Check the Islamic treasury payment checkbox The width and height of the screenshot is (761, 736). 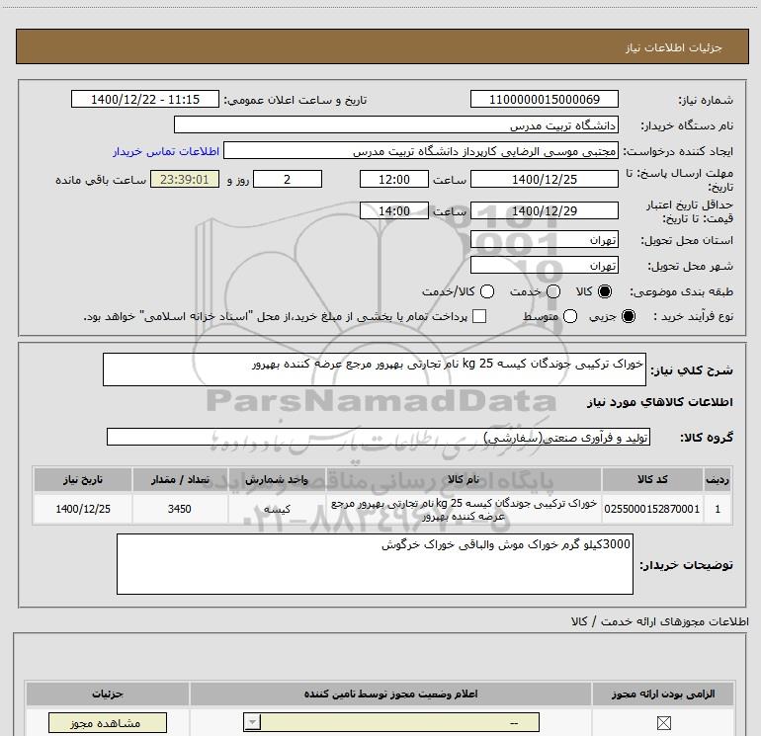[x=479, y=316]
